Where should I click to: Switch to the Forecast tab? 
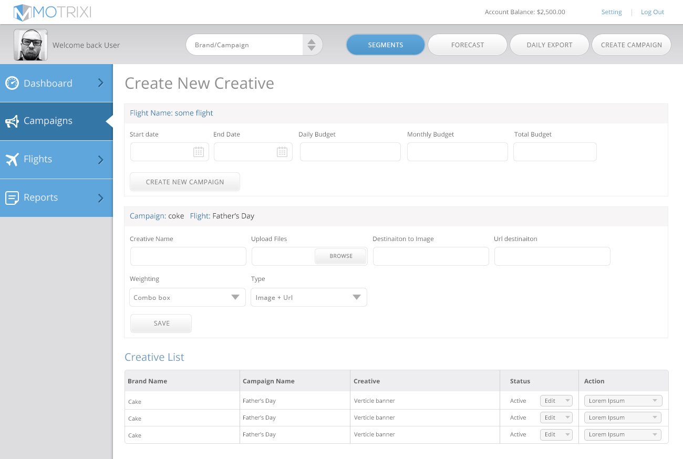click(468, 45)
